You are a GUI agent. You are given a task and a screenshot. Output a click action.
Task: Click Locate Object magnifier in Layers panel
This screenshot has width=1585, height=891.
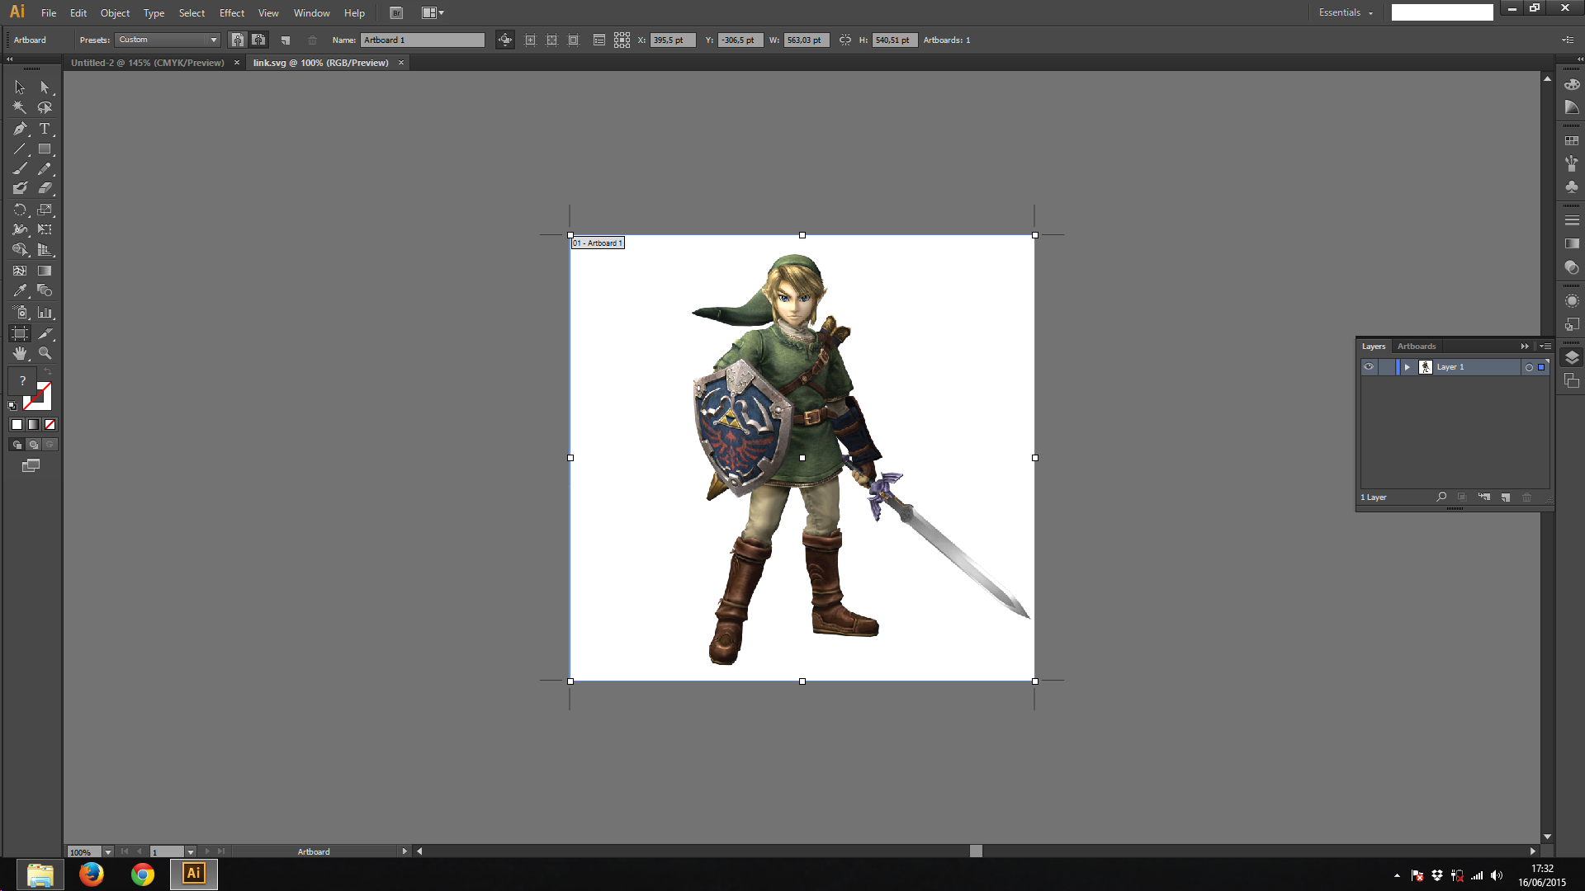[1441, 497]
